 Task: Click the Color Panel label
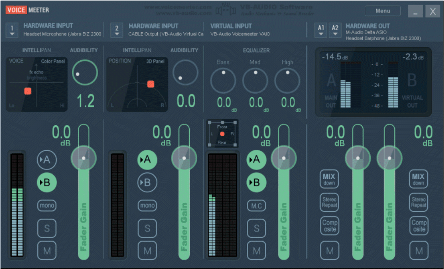(x=53, y=61)
